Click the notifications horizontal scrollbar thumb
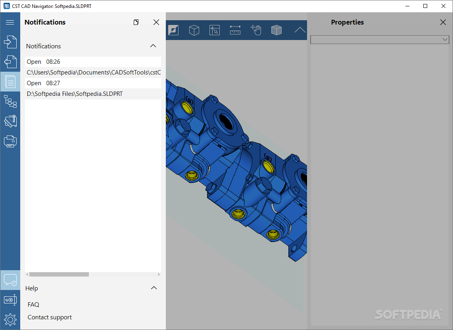 tap(59, 274)
